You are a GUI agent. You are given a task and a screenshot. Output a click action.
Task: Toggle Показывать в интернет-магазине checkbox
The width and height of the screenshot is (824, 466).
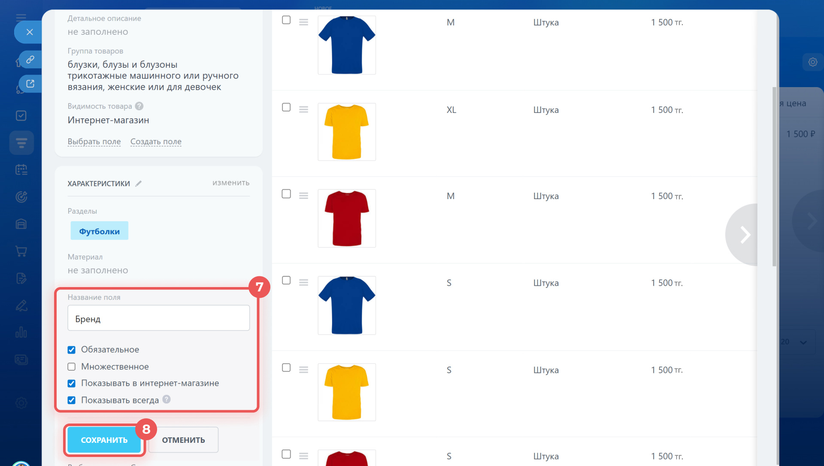[x=72, y=383]
